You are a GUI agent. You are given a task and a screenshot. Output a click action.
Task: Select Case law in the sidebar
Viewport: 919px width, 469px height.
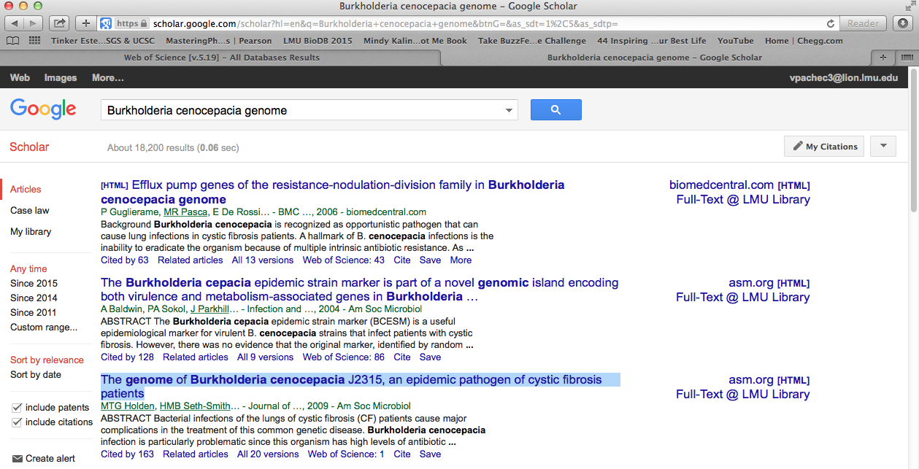[x=30, y=210]
